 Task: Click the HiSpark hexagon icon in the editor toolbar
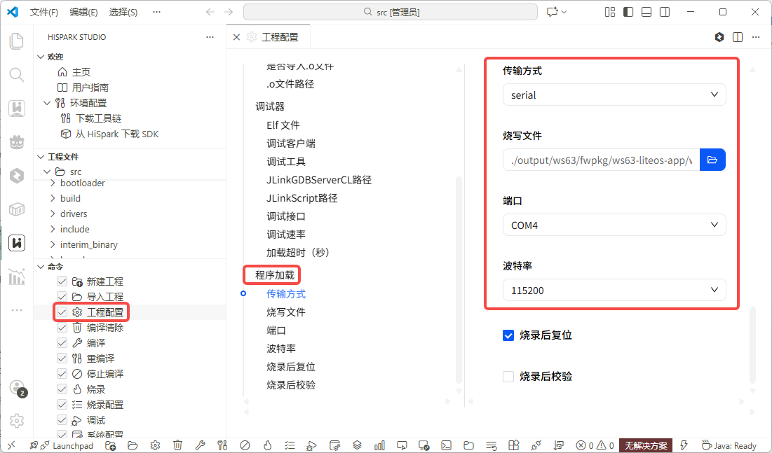[x=719, y=37]
